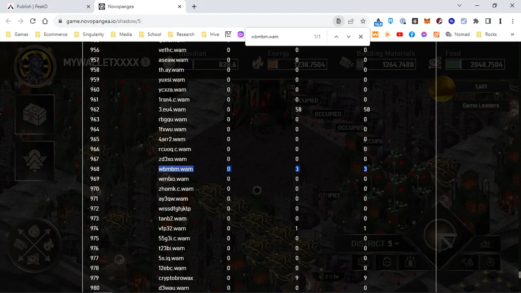Click the page vertical scrollbar thumb
Viewport: 521px width, 293px height.
coord(519,275)
